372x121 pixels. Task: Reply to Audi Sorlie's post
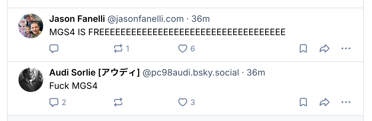(54, 102)
